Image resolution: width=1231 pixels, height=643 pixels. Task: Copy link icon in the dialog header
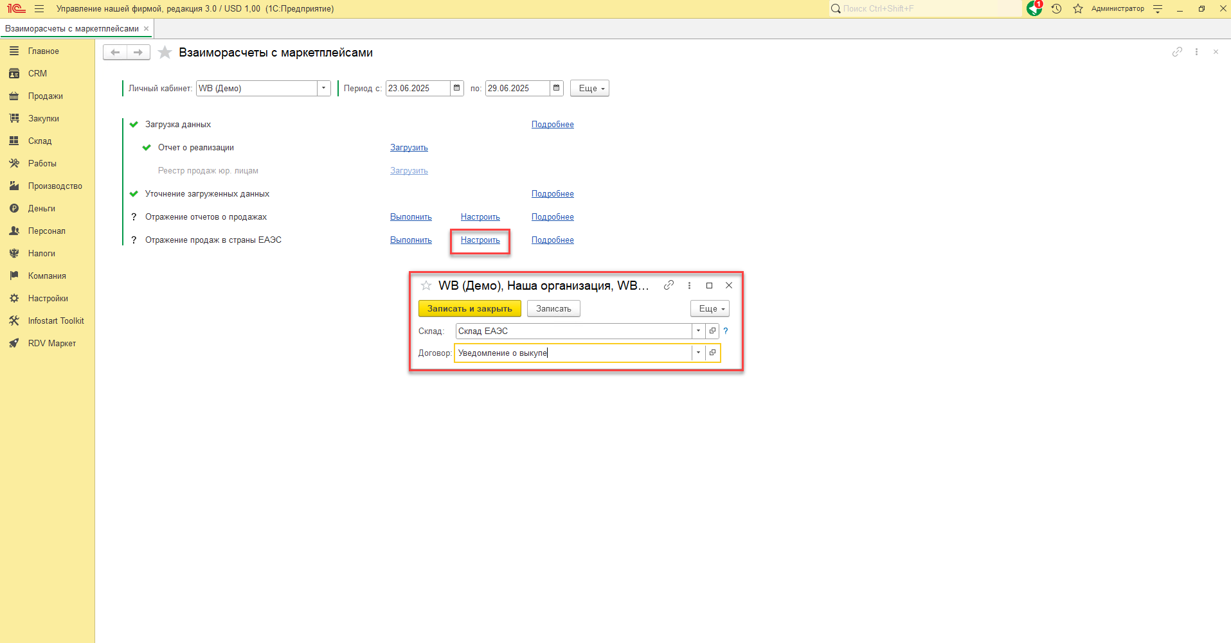pyautogui.click(x=669, y=285)
